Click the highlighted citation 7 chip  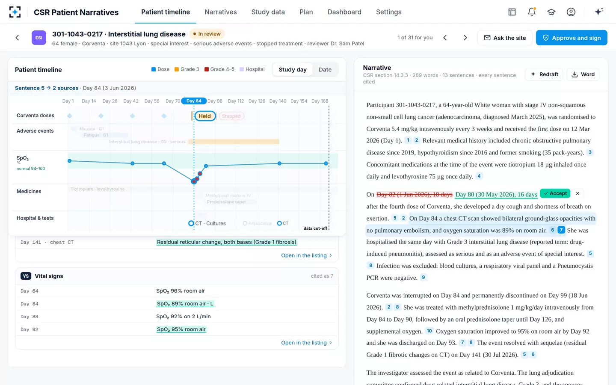tap(561, 230)
